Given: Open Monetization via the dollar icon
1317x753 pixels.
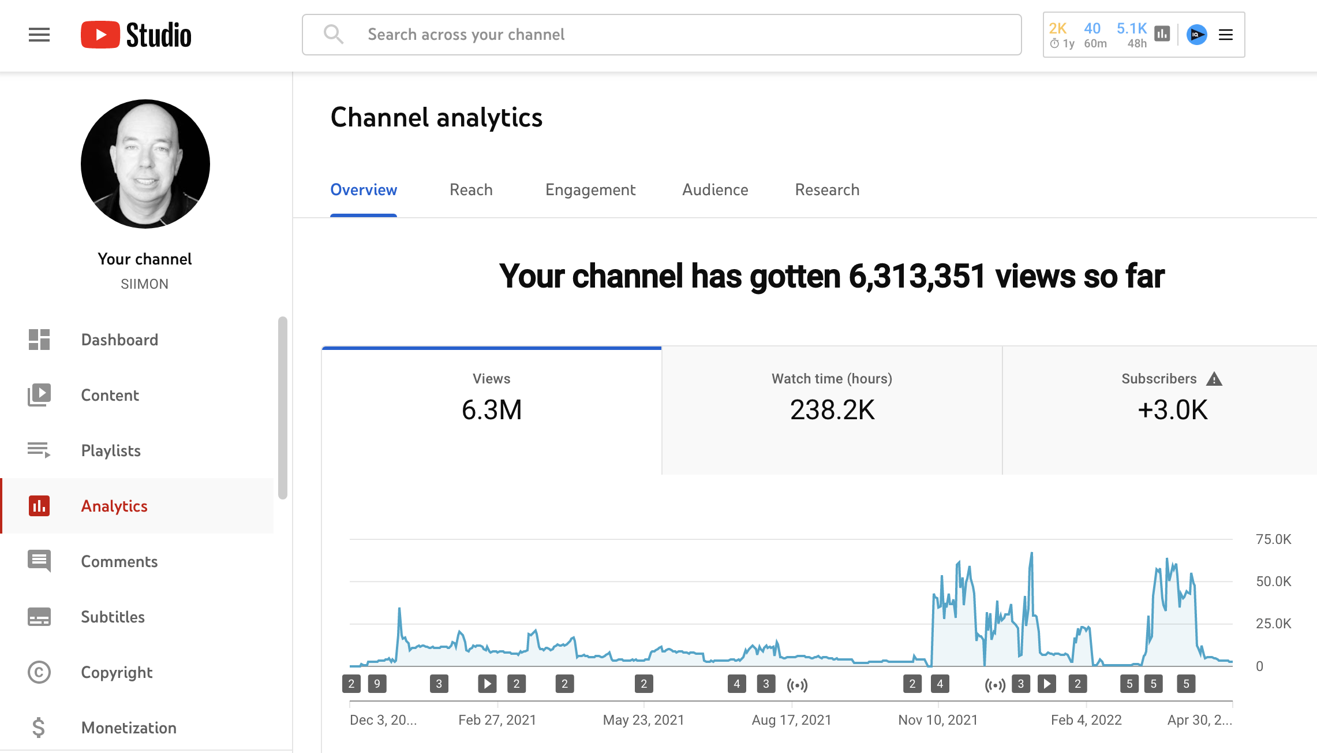Looking at the screenshot, I should point(39,728).
